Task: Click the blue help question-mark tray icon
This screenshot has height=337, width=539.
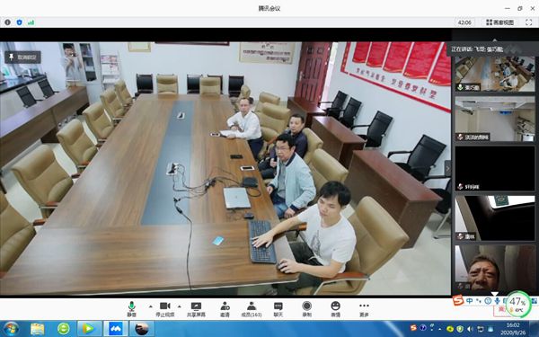Action: pos(423,328)
